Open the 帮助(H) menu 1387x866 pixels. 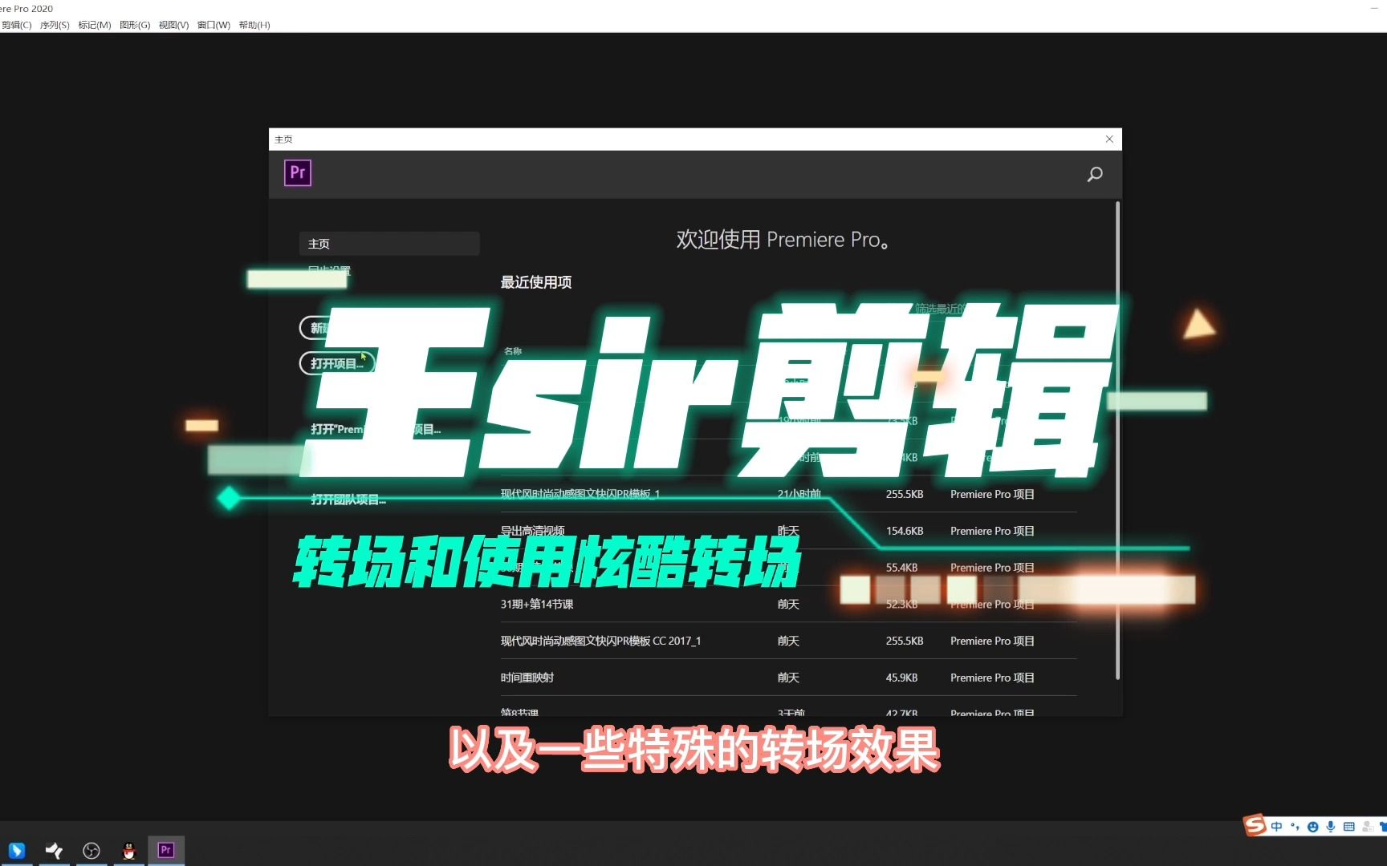[x=254, y=25]
